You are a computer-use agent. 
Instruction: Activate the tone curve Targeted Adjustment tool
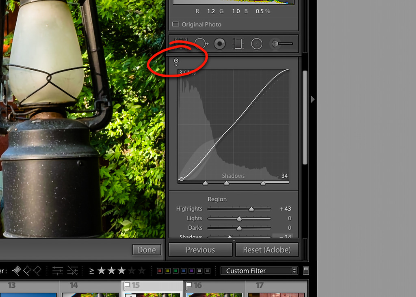click(176, 62)
